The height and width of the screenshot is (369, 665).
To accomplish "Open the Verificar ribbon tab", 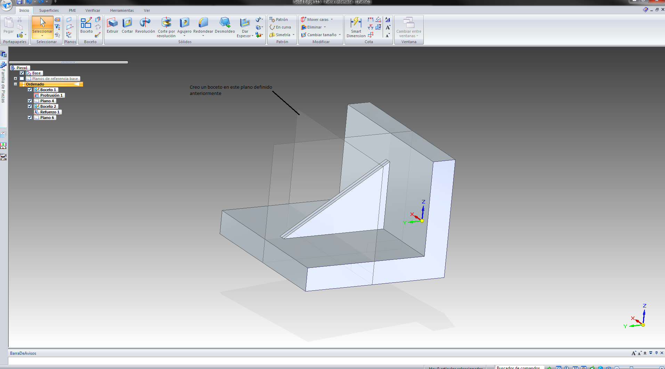I will point(93,10).
